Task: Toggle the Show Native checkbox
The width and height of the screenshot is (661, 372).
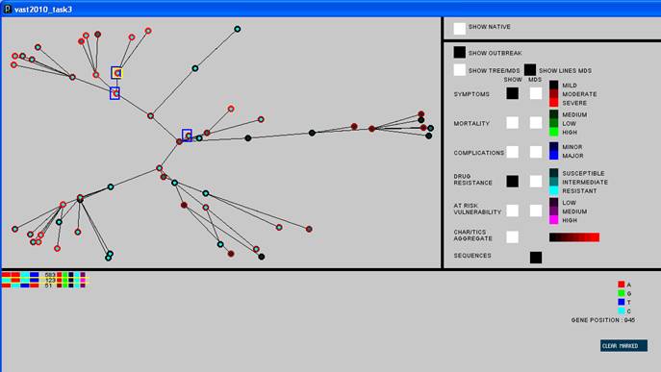Action: (x=460, y=28)
